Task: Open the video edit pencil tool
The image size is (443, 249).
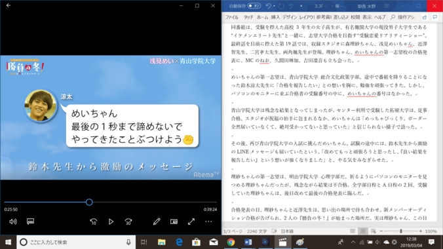Action: coord(157,221)
